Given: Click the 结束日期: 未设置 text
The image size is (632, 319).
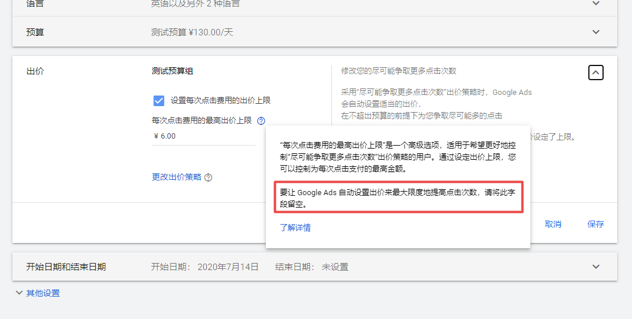Looking at the screenshot, I should 312,267.
